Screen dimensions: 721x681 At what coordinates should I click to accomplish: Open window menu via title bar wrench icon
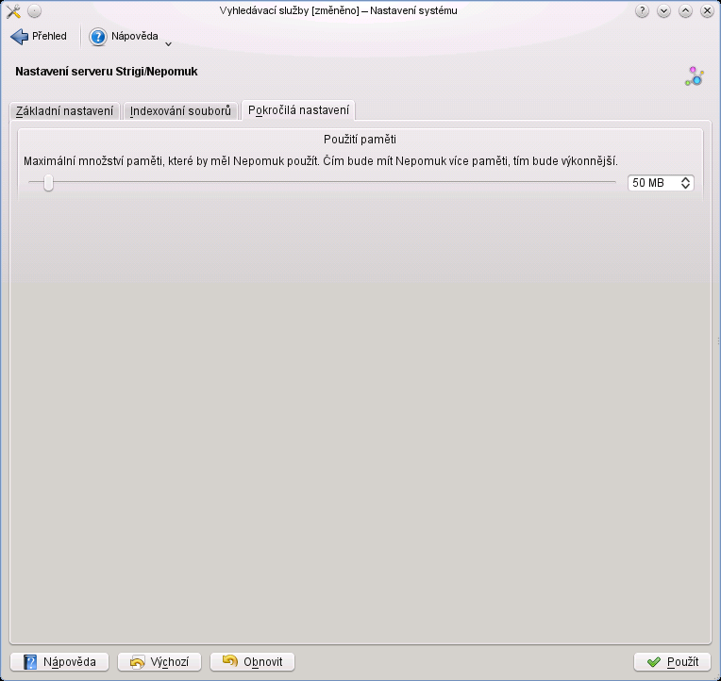13,10
